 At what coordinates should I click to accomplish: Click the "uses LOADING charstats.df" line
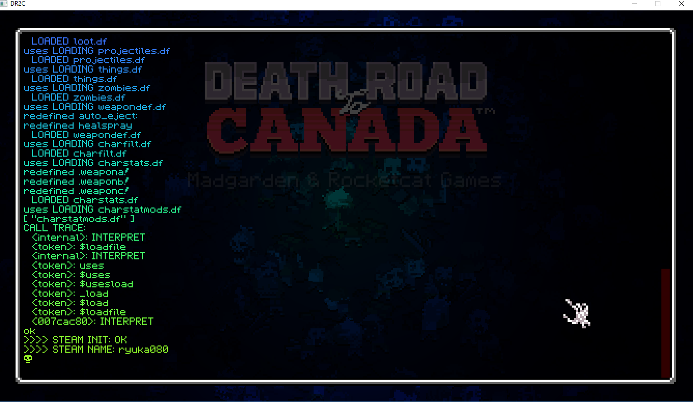(x=93, y=163)
